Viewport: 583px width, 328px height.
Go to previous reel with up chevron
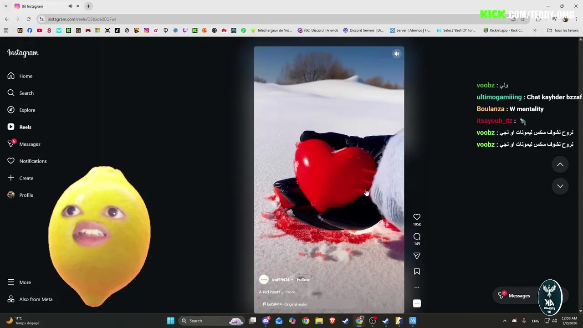click(560, 164)
